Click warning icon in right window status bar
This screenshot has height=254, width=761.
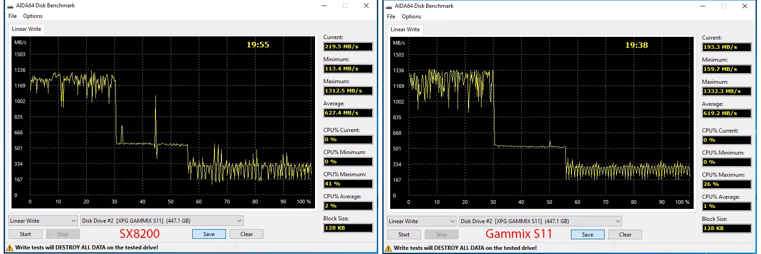(x=388, y=248)
